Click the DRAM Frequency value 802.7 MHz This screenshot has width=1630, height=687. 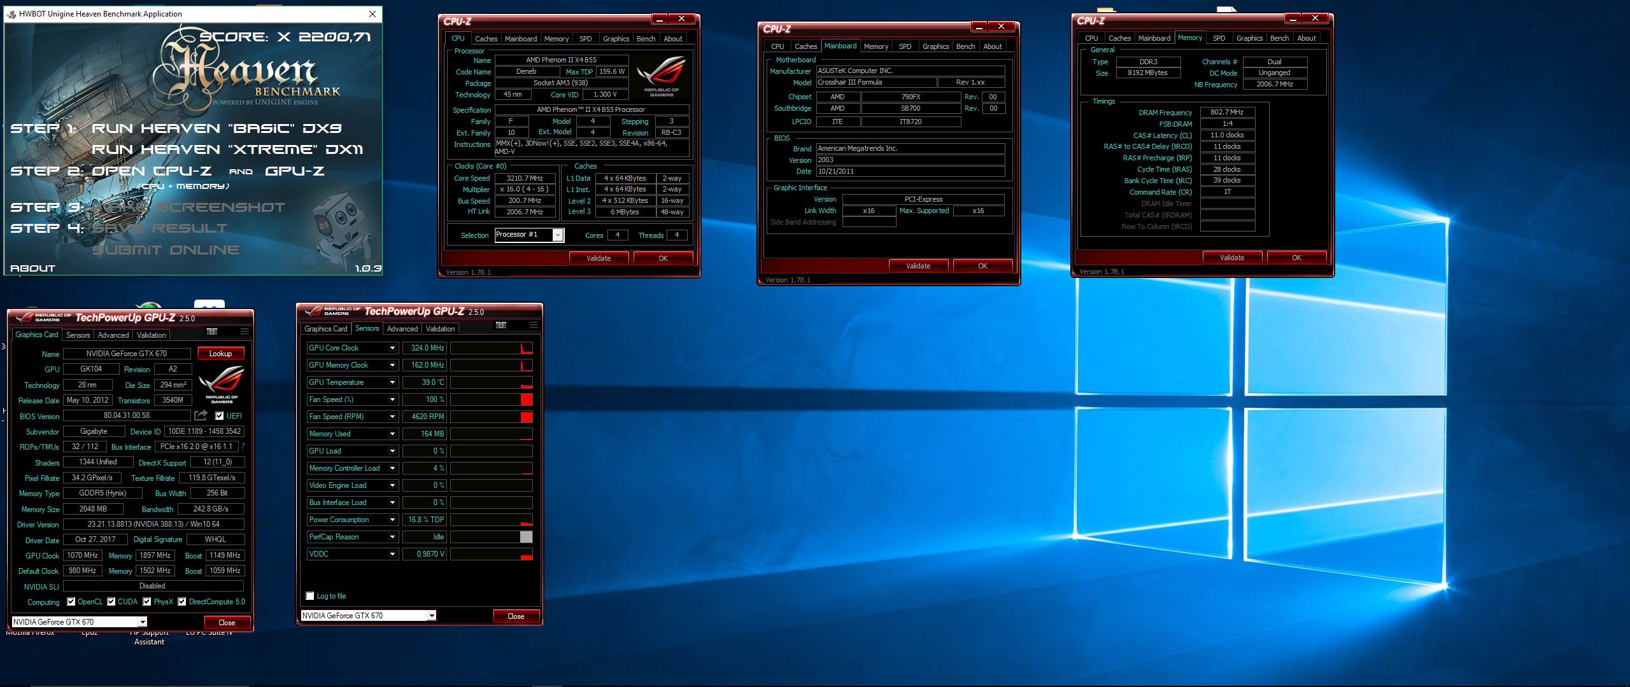click(x=1227, y=112)
